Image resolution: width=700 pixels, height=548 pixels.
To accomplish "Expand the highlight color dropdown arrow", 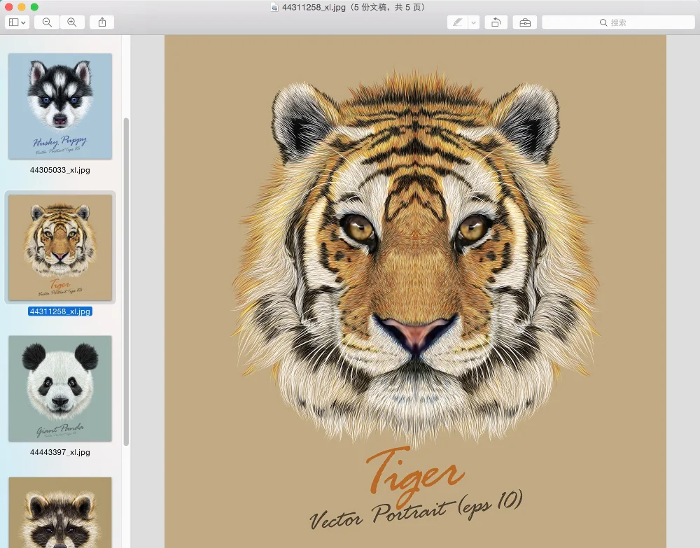I will (474, 22).
